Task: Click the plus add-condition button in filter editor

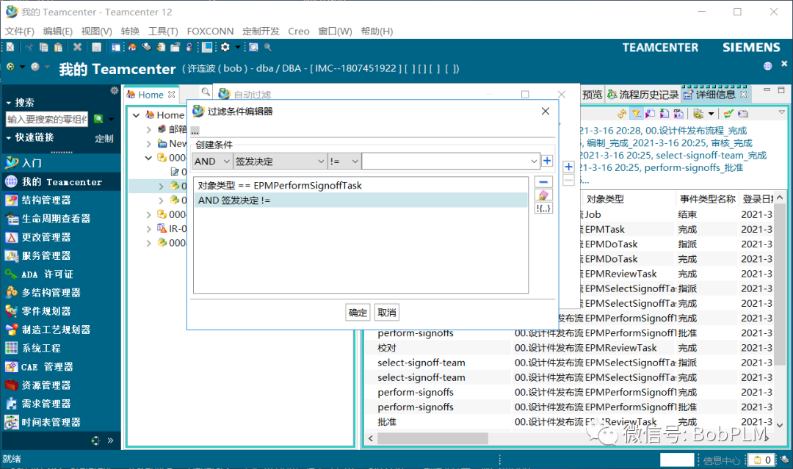Action: pos(547,161)
